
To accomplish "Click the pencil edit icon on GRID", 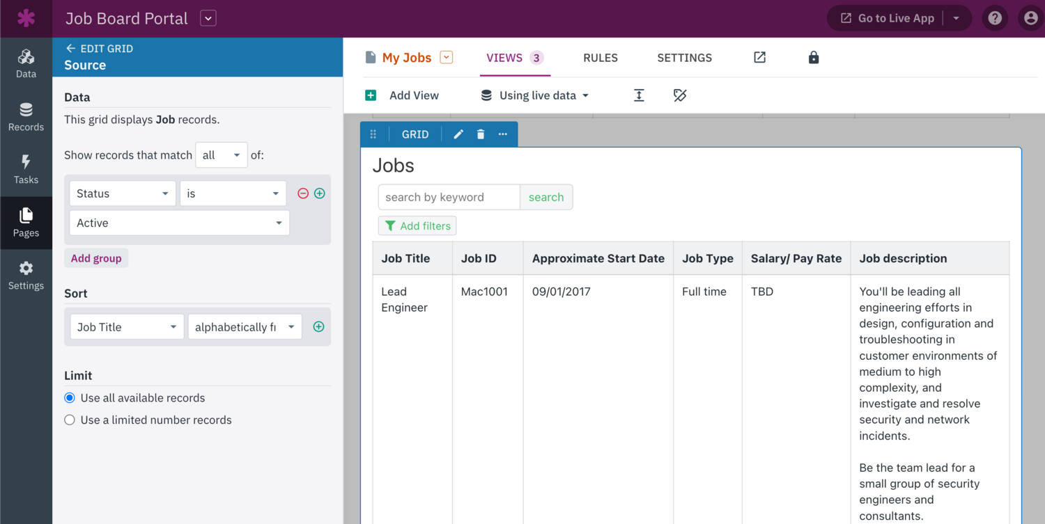I will point(458,134).
